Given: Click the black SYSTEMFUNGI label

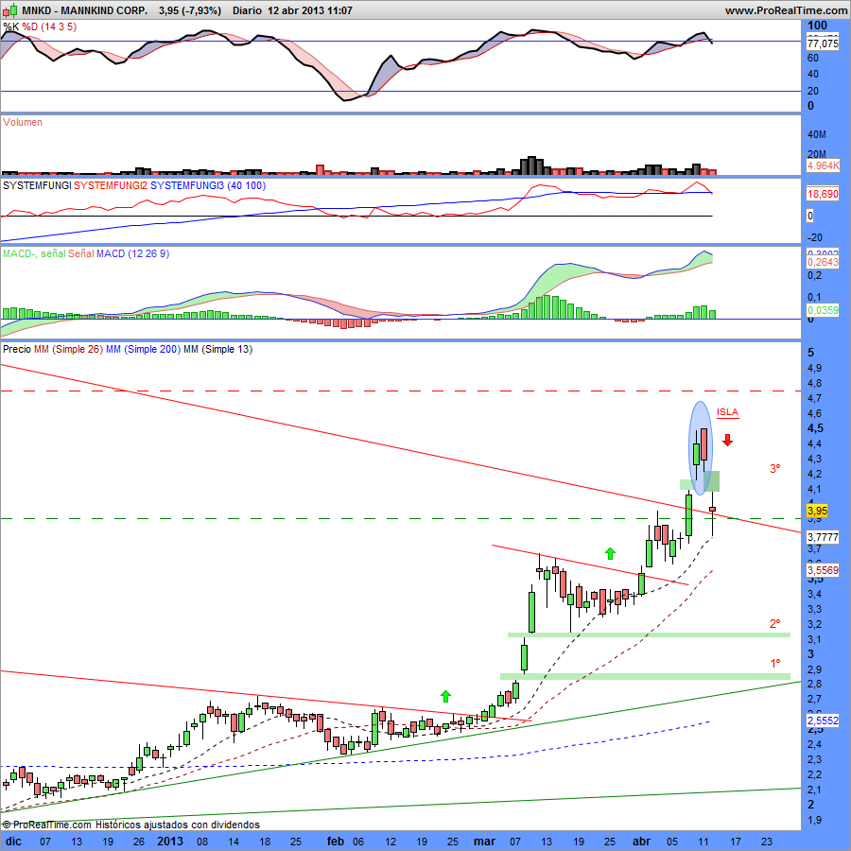Looking at the screenshot, I should [37, 185].
